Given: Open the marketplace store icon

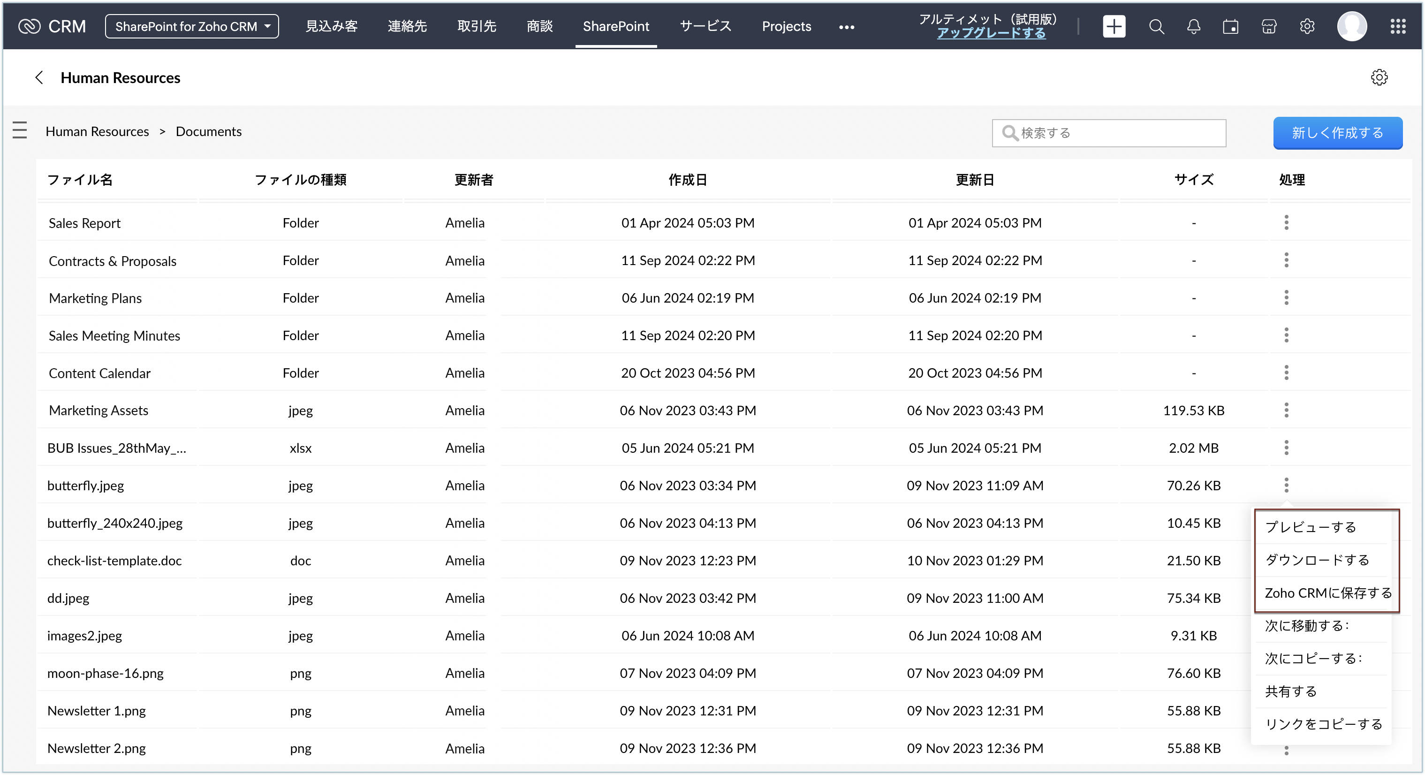Looking at the screenshot, I should click(x=1268, y=27).
